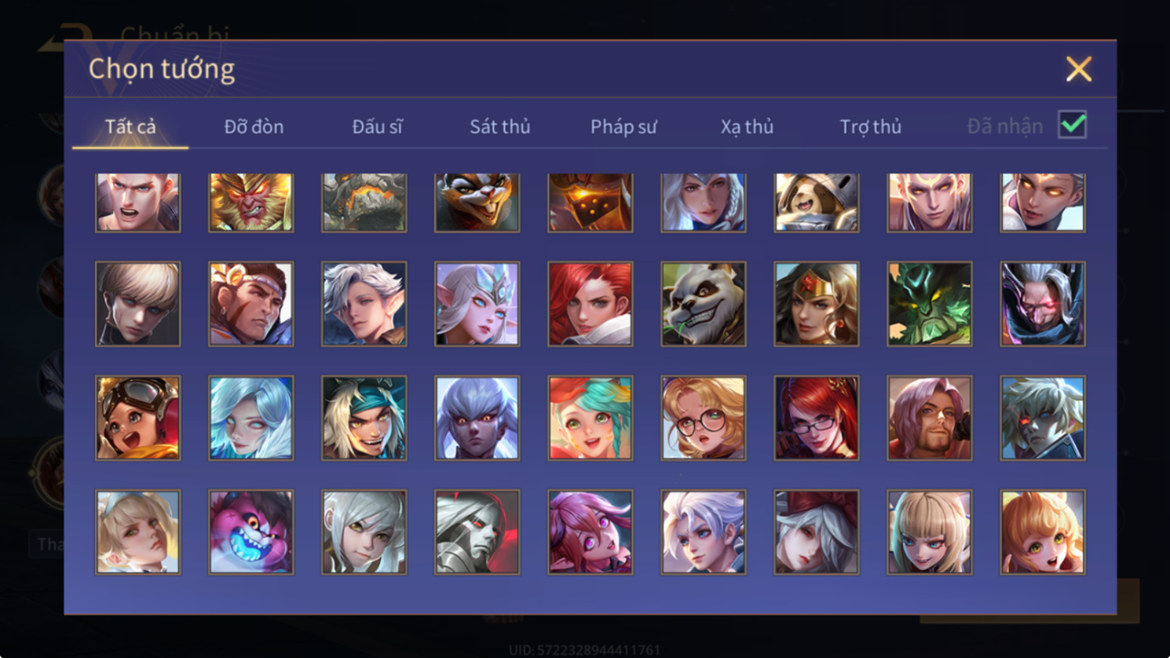
Task: Pick the pilot girl with goggles
Action: point(138,418)
